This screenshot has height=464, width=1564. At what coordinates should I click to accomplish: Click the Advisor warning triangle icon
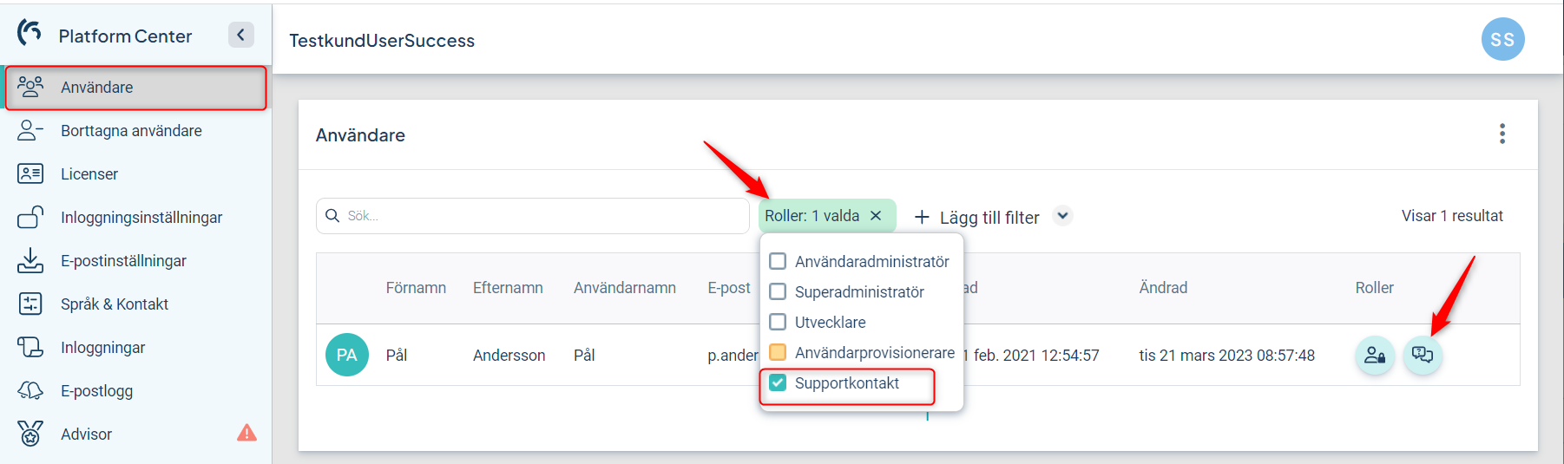[246, 433]
